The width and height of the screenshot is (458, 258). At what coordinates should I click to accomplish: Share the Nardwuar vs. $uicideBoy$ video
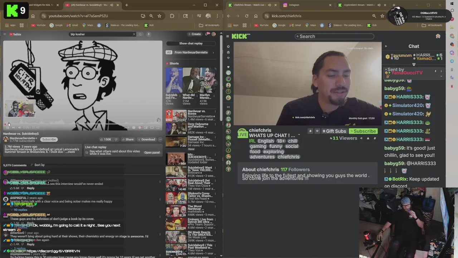[x=127, y=139]
